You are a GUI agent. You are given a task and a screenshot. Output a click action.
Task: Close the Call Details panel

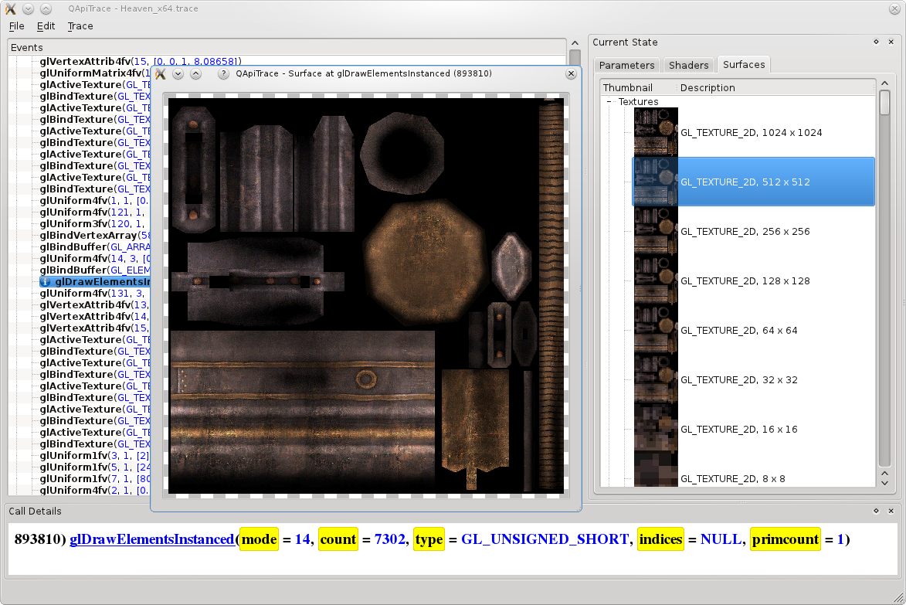[891, 512]
